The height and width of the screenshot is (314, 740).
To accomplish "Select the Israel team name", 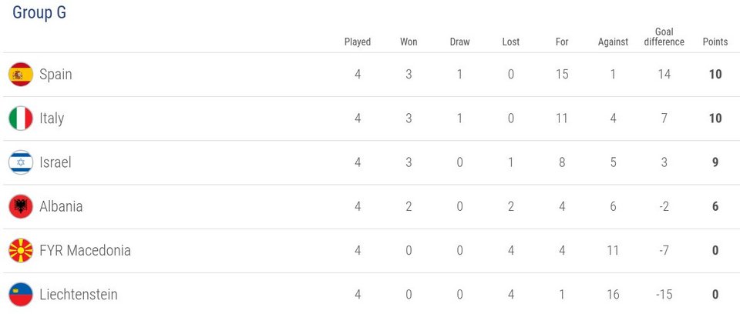I will pyautogui.click(x=55, y=162).
